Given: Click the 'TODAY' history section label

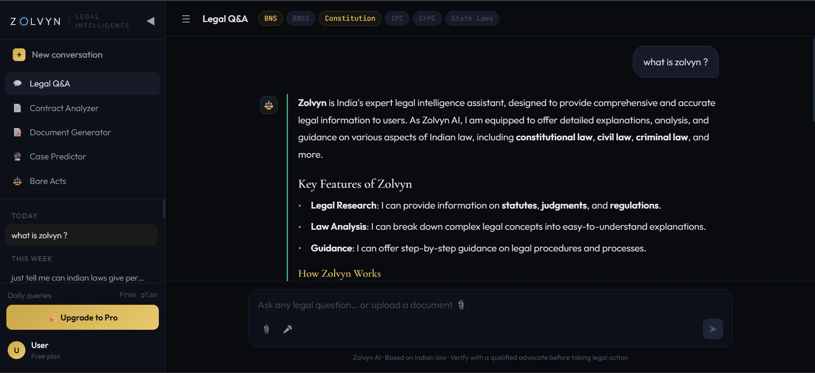Looking at the screenshot, I should point(25,216).
